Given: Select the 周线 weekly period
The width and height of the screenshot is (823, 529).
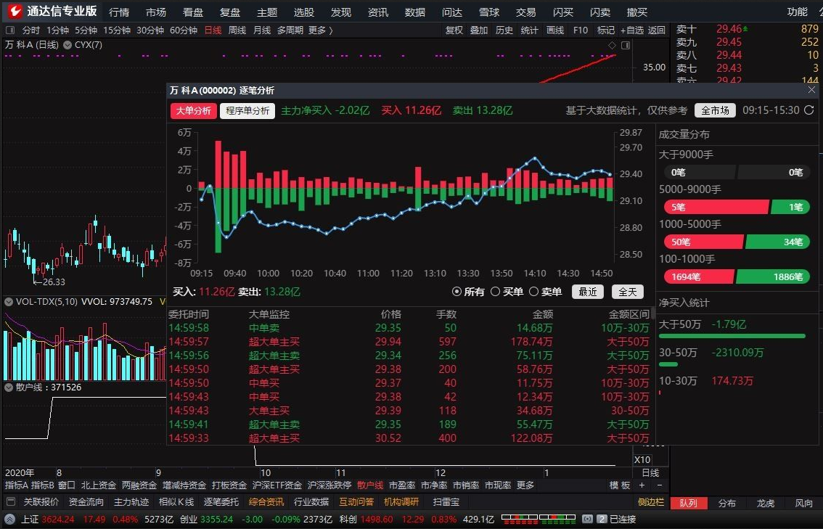Looking at the screenshot, I should [x=237, y=30].
